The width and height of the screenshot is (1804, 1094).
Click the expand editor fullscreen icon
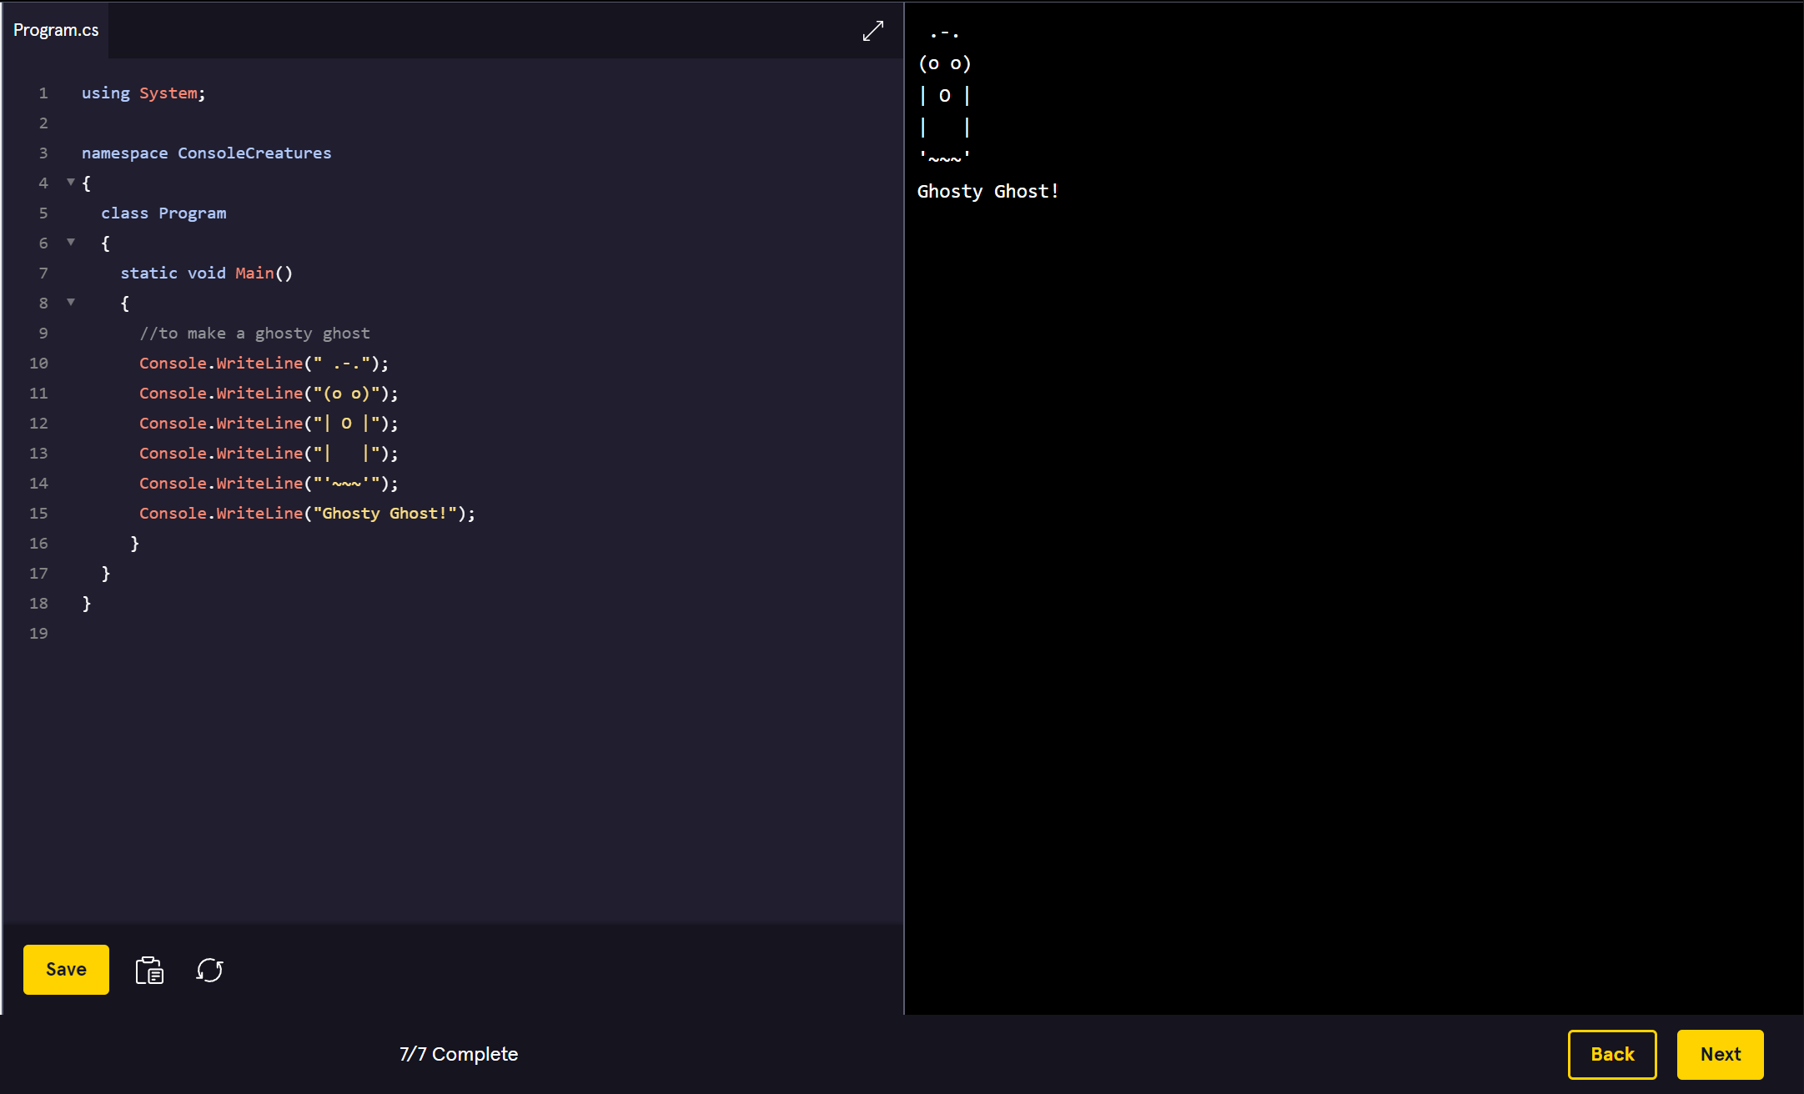tap(872, 31)
